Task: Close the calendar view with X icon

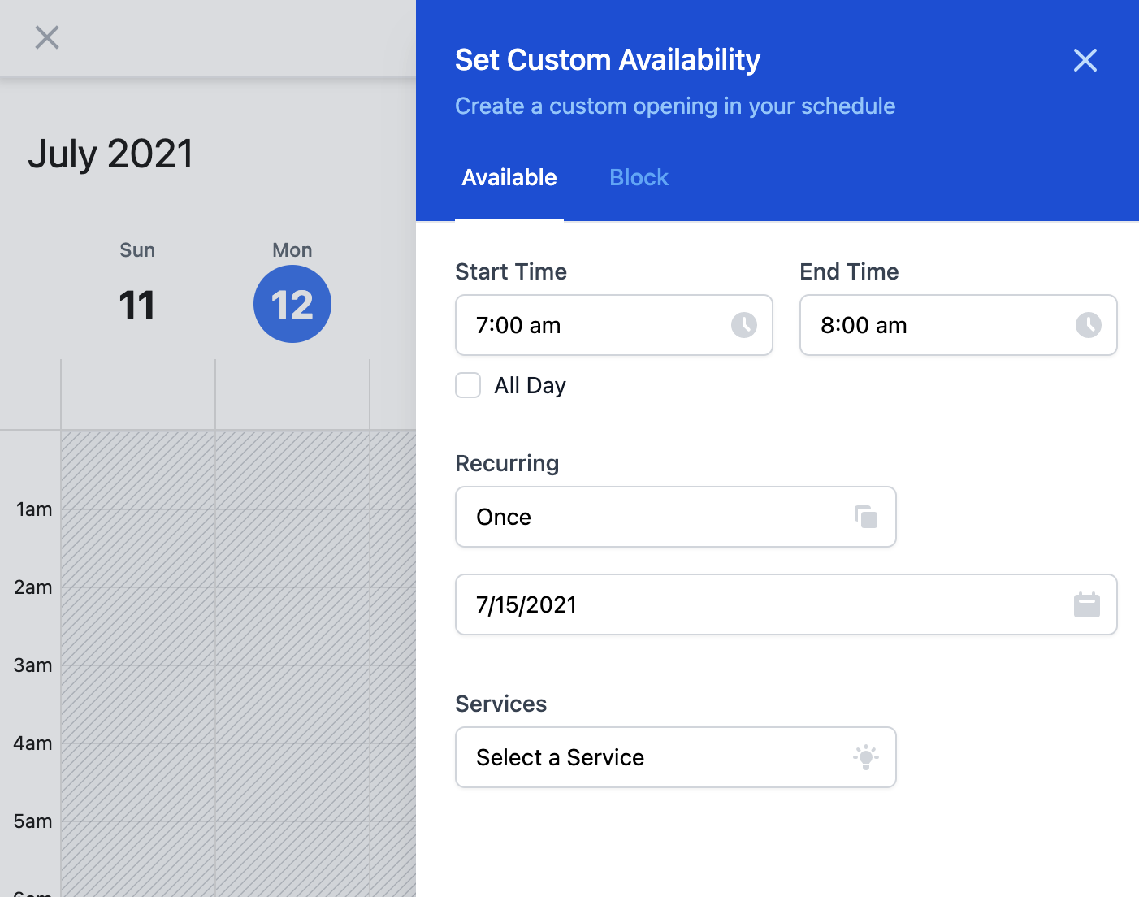Action: 47,37
